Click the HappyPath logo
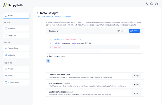 click(13, 5)
